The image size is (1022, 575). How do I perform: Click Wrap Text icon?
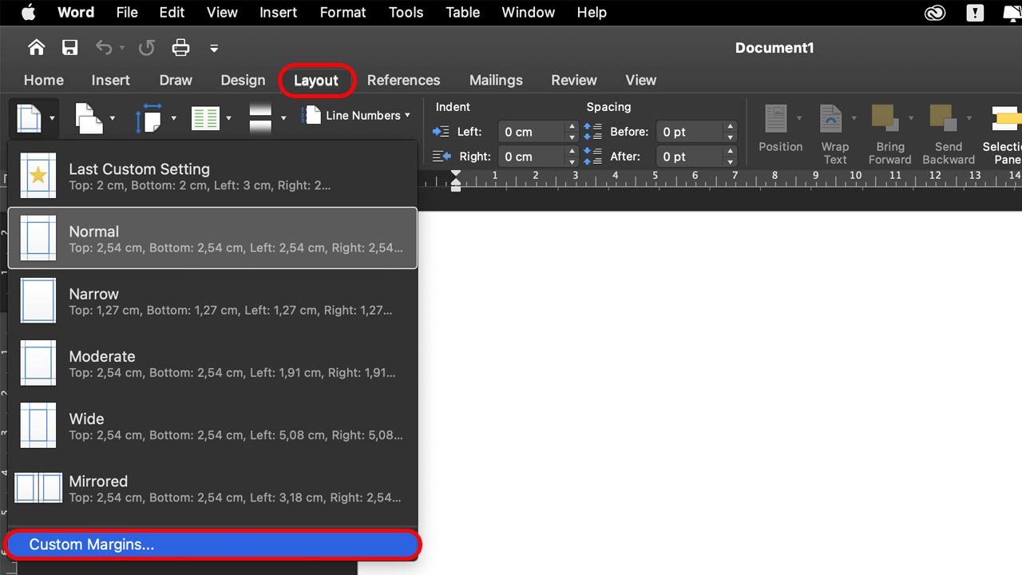(832, 119)
